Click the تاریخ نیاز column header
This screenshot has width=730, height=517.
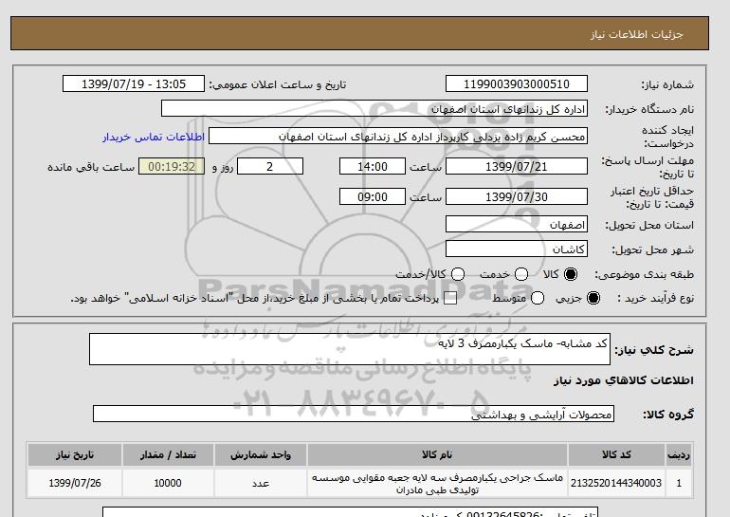pos(75,455)
